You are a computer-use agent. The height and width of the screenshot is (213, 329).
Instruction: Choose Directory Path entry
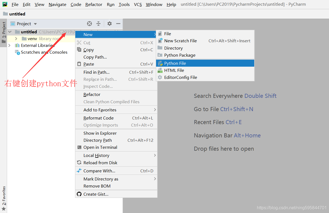(x=116, y=140)
